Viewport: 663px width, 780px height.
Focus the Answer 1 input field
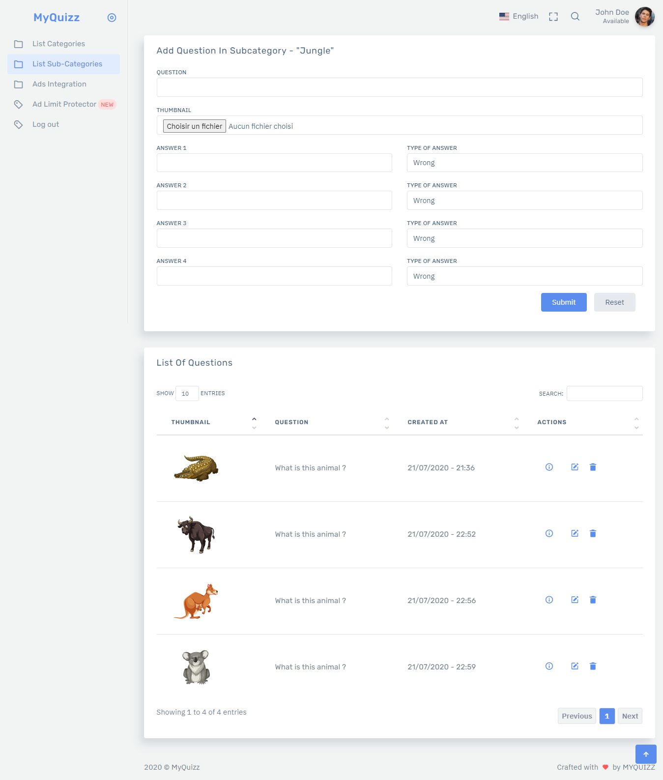[274, 163]
